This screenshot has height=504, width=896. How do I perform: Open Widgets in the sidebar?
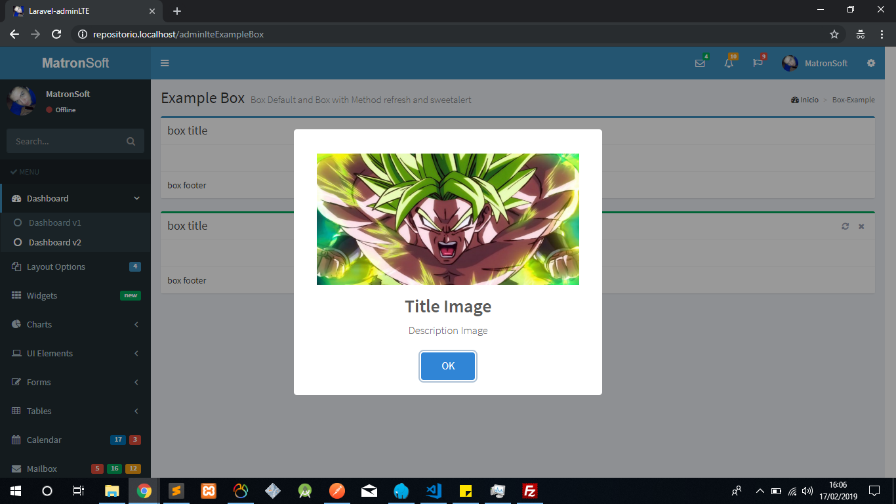click(75, 295)
